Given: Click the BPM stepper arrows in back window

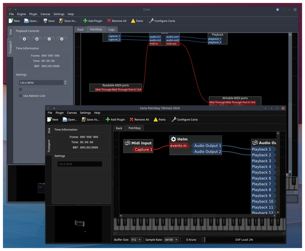Looking at the screenshot, I should [65, 82].
